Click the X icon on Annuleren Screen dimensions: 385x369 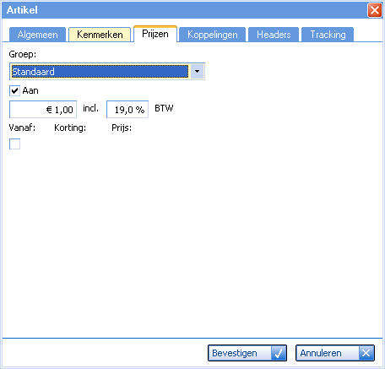[366, 353]
